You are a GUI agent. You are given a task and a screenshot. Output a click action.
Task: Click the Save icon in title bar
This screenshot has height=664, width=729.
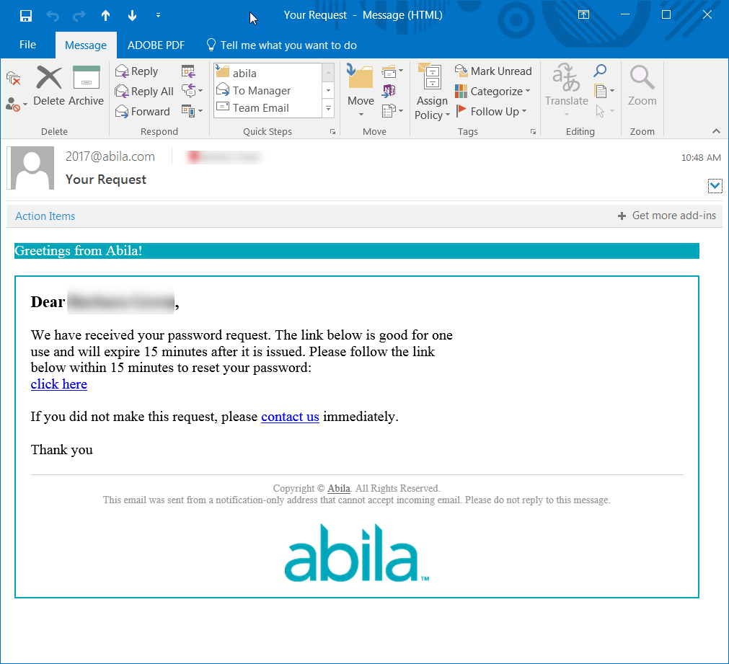26,15
